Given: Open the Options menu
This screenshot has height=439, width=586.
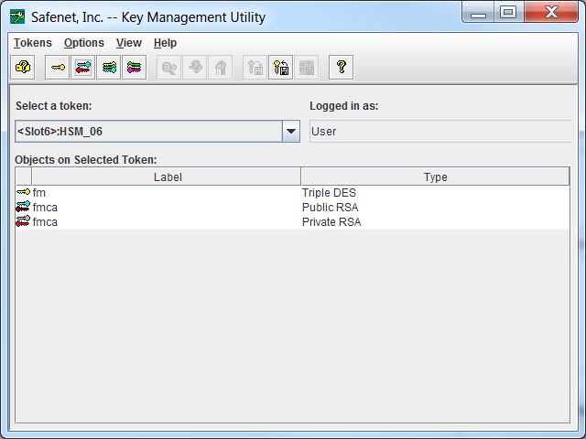Looking at the screenshot, I should pyautogui.click(x=83, y=43).
